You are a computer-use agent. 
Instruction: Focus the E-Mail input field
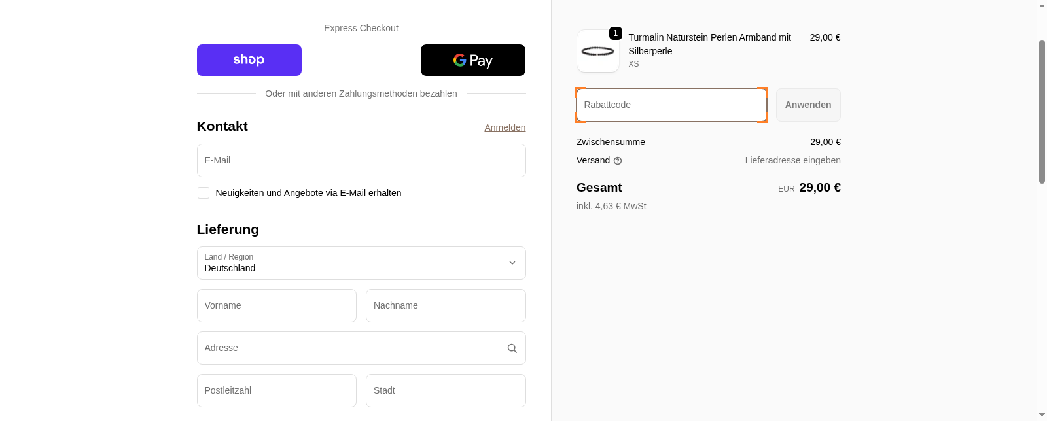click(361, 160)
